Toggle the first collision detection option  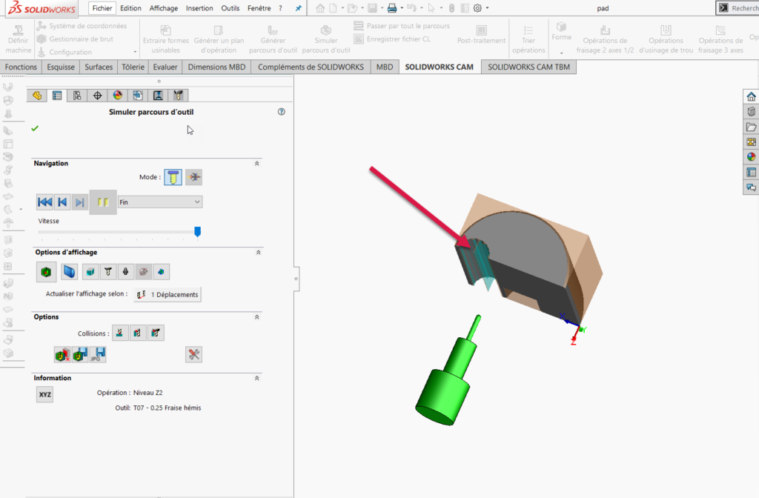click(x=120, y=333)
